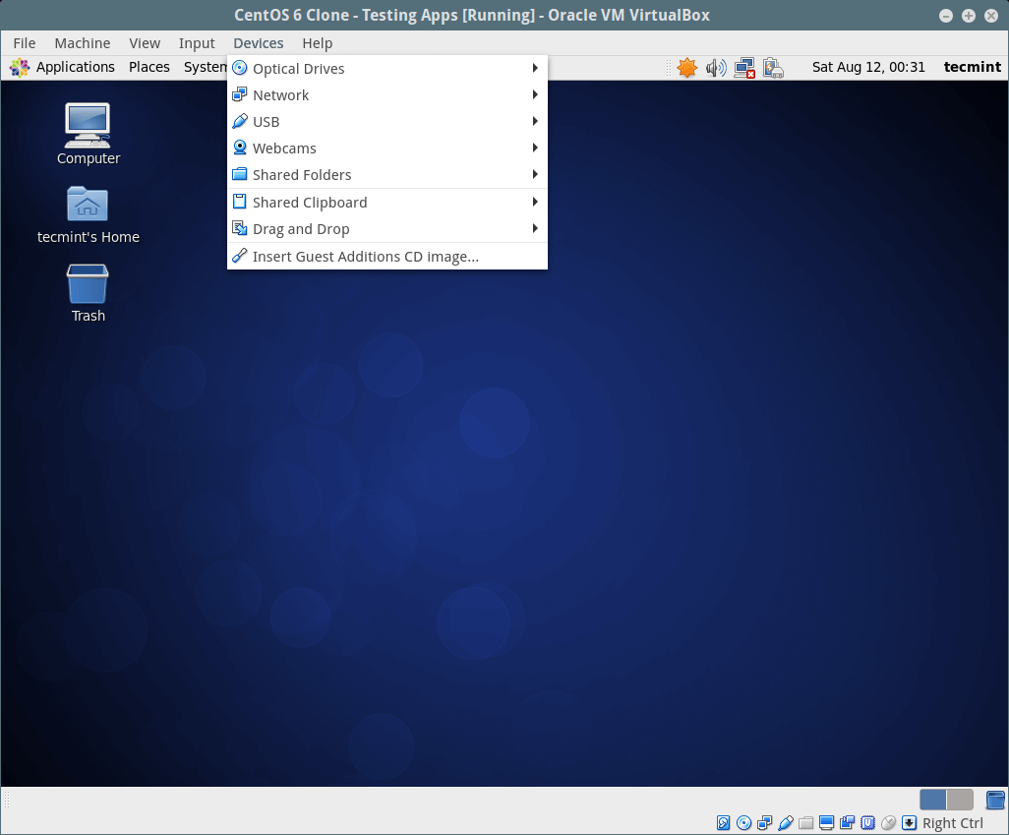This screenshot has width=1009, height=835.
Task: Click the hard disk activity indicator in status bar
Action: pos(724,823)
